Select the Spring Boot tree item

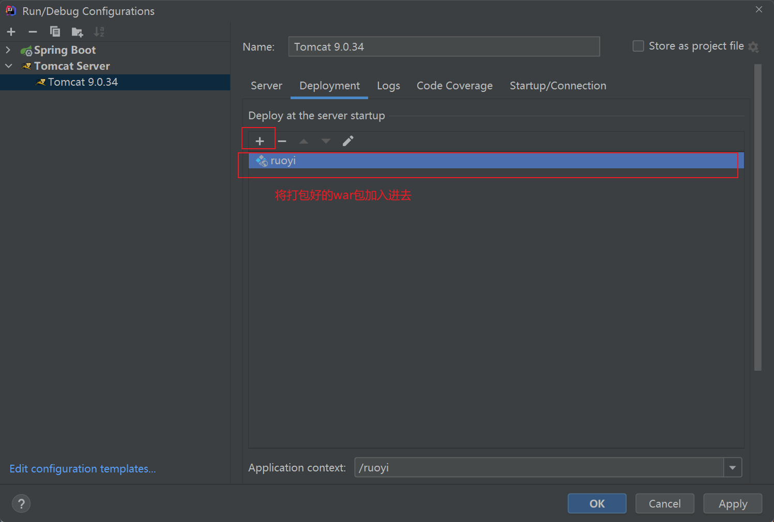(65, 50)
